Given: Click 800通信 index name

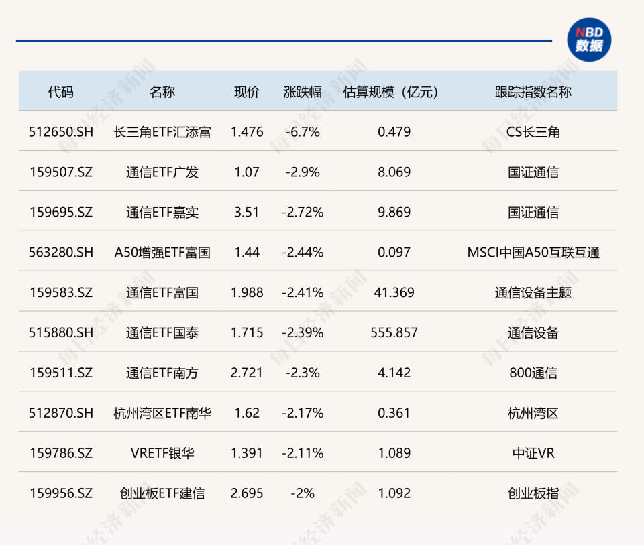Looking at the screenshot, I should point(533,373).
